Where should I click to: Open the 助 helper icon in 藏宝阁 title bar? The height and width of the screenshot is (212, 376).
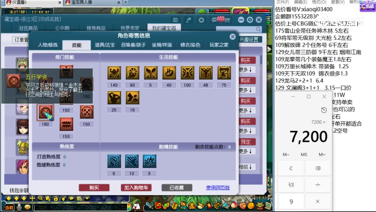click(x=175, y=20)
